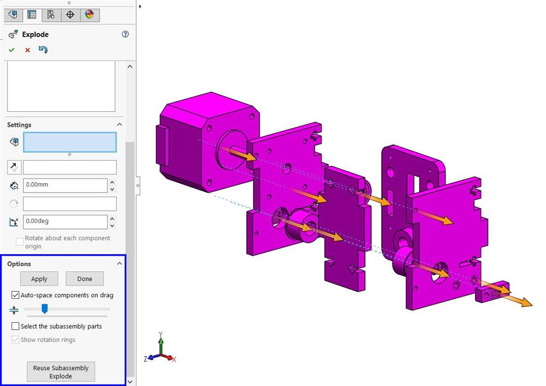This screenshot has height=386, width=546.
Task: Click panel scrollbar down arrow
Action: (x=130, y=382)
